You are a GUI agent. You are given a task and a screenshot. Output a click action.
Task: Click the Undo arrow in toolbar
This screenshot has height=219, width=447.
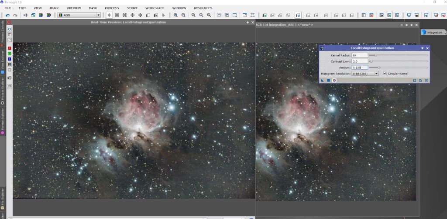point(7,15)
